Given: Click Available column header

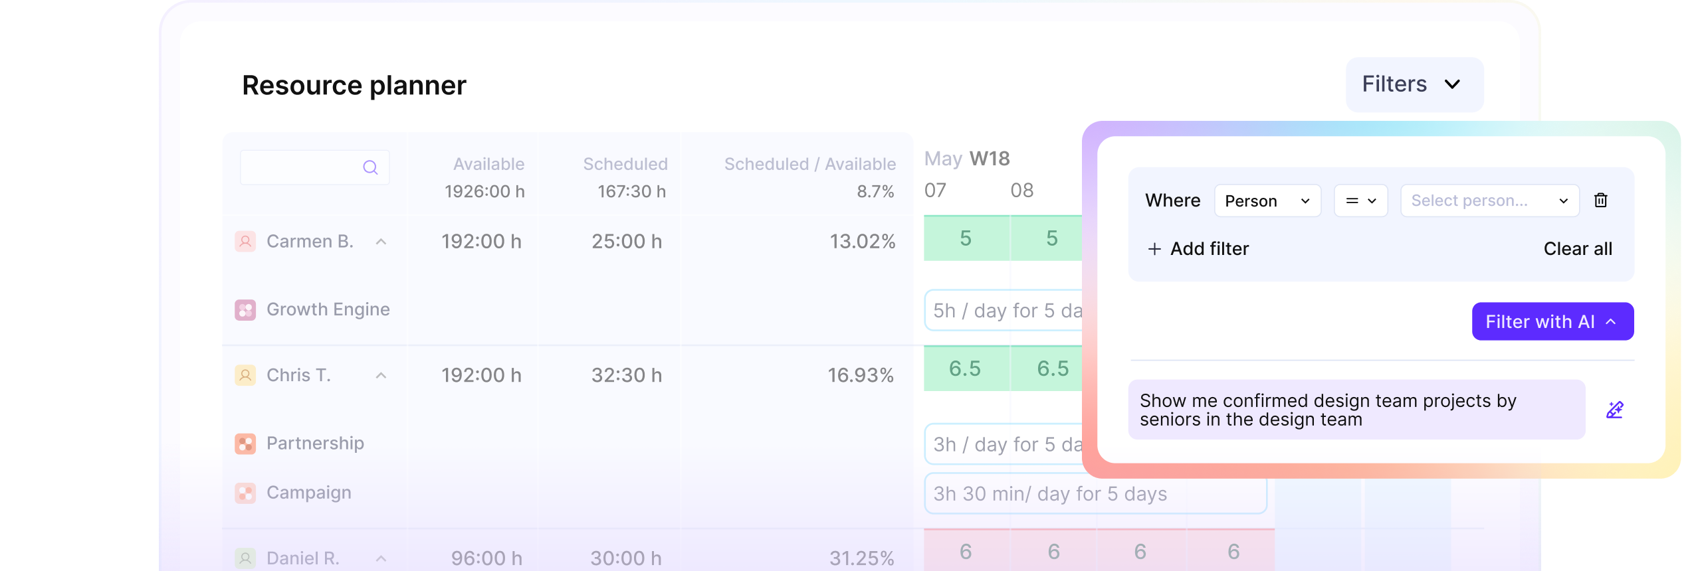Looking at the screenshot, I should (x=488, y=164).
